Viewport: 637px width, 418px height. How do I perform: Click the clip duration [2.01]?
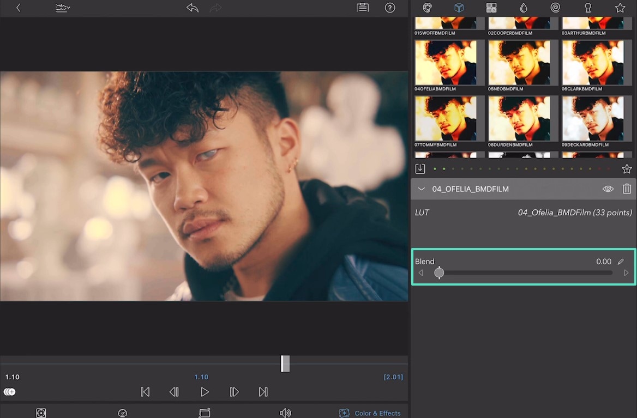(393, 377)
